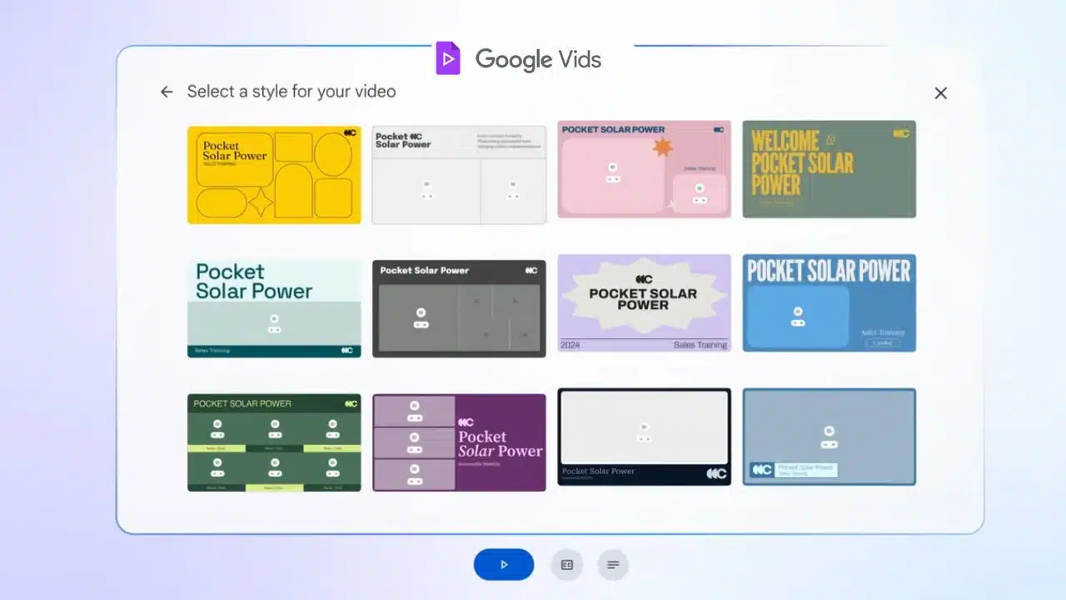Image resolution: width=1066 pixels, height=600 pixels.
Task: Select the dark green grid Sales Deck style
Action: (x=274, y=442)
